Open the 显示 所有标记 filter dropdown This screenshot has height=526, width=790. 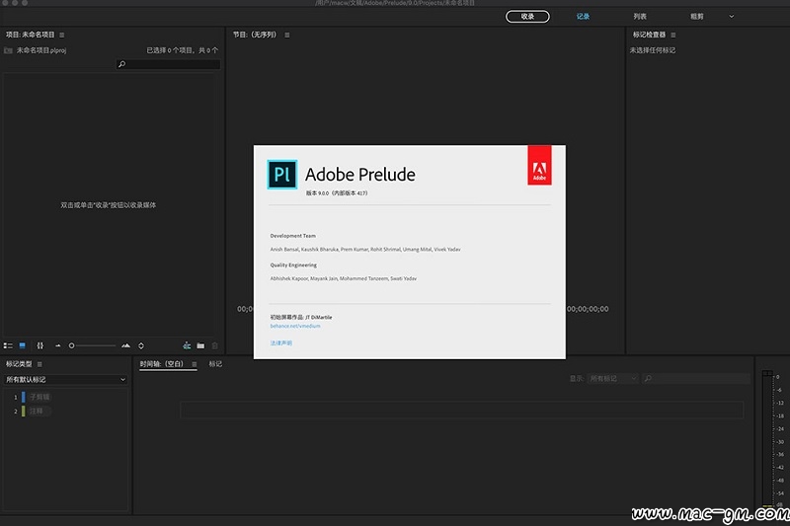click(x=613, y=378)
